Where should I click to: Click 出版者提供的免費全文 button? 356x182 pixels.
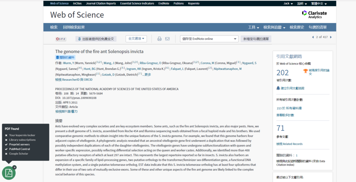coord(96,39)
